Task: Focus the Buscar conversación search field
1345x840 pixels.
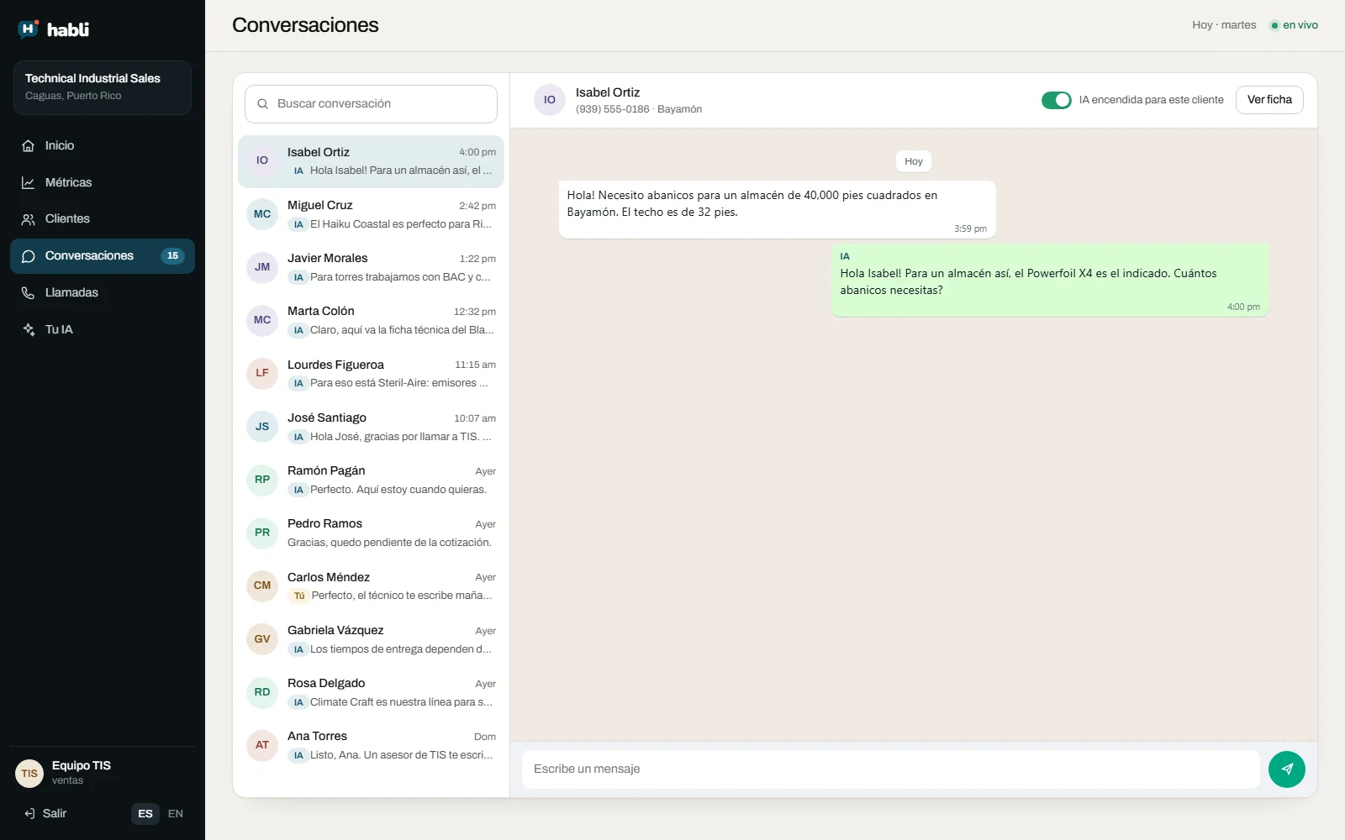Action: click(x=371, y=104)
